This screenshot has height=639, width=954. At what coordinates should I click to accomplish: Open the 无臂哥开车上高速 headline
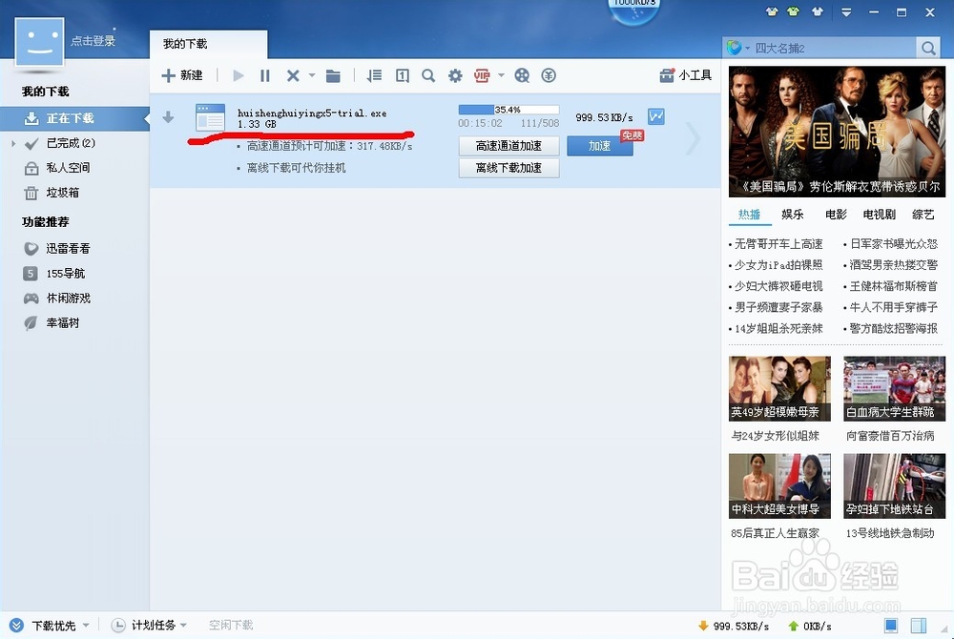pos(778,244)
